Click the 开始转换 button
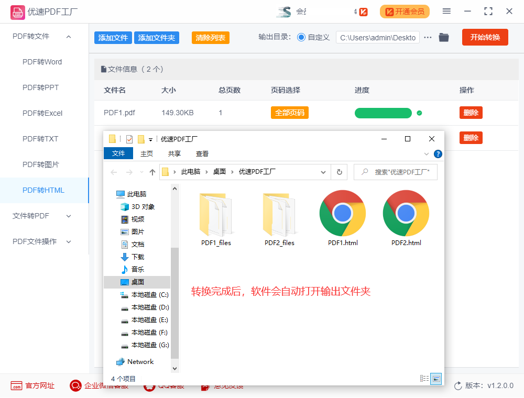Screen dimensions: 524x398 pyautogui.click(x=485, y=37)
